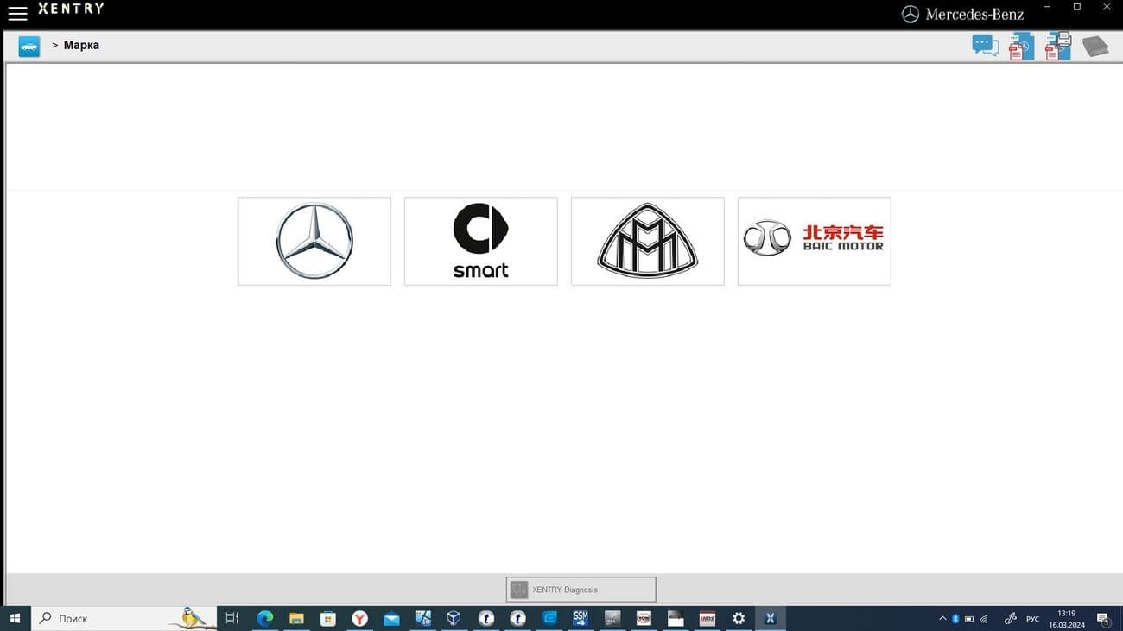The height and width of the screenshot is (631, 1123).
Task: Click the XENTRY Diagnosis button at bottom
Action: [x=581, y=590]
